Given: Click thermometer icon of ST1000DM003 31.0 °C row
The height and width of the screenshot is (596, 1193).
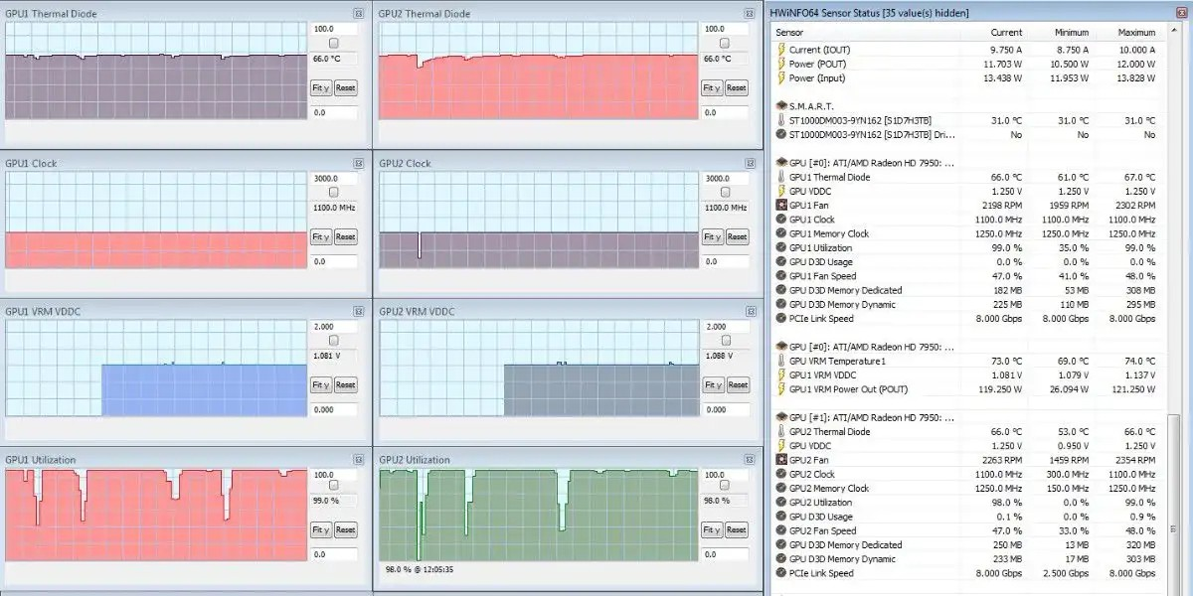Looking at the screenshot, I should 781,120.
